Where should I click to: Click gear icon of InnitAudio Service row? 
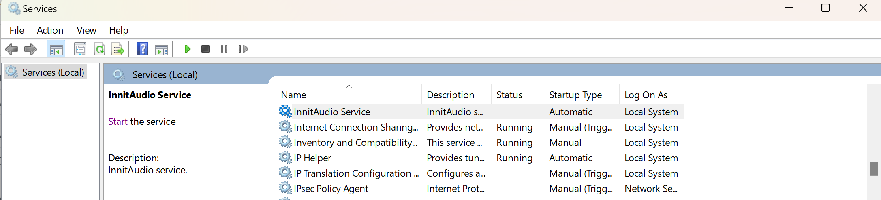pyautogui.click(x=286, y=111)
